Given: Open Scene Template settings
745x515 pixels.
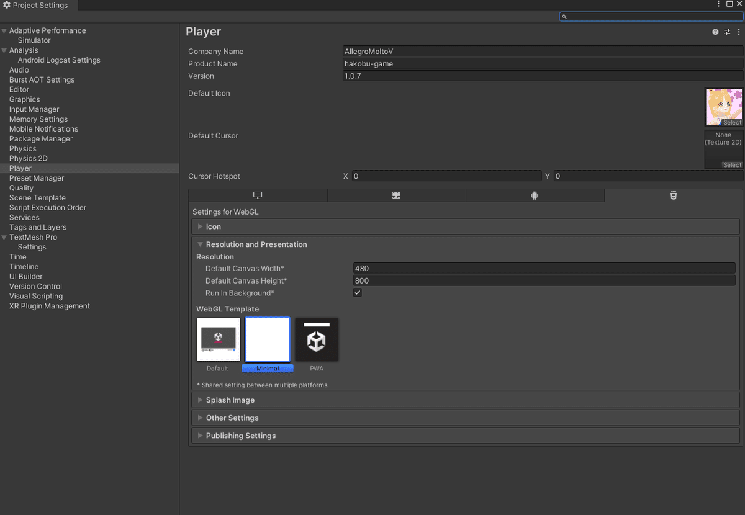Looking at the screenshot, I should point(37,198).
